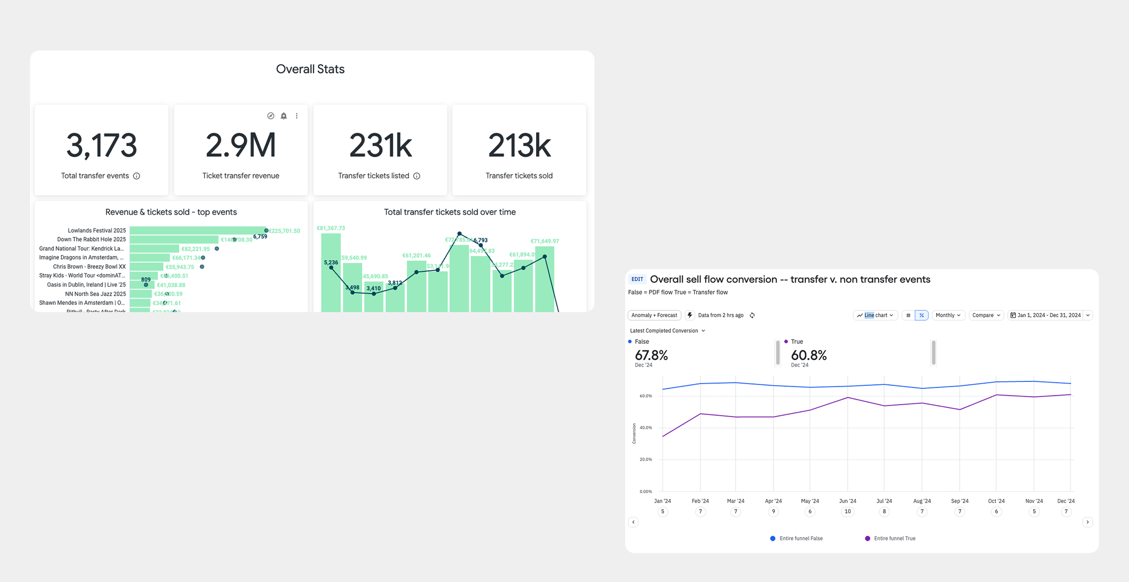Open the three-dot menu on revenue tile

coord(297,116)
